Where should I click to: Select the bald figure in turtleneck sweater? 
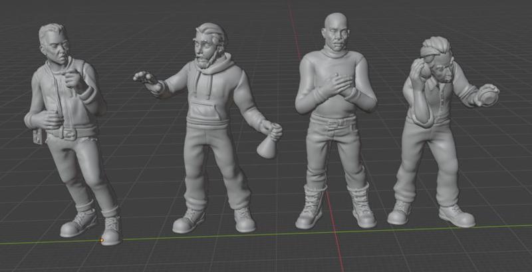[x=336, y=122]
